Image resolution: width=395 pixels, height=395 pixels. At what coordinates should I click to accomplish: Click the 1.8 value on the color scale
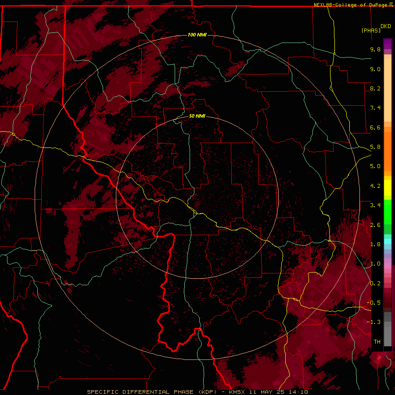tap(375, 244)
